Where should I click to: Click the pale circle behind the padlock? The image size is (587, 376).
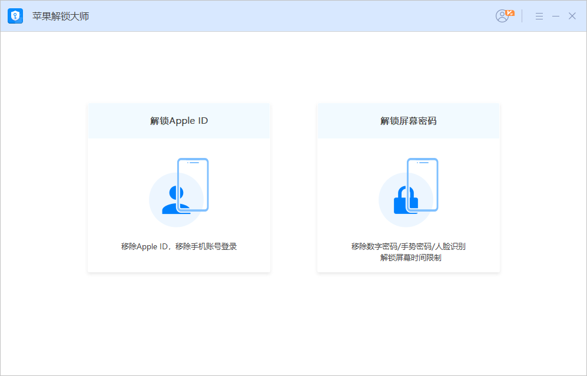click(387, 215)
